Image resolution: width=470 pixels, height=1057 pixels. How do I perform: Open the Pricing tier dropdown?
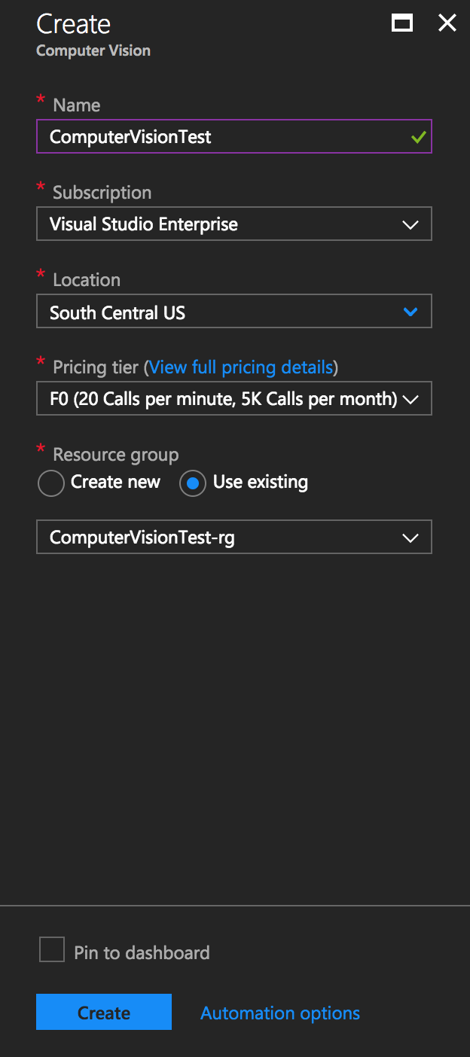[234, 398]
